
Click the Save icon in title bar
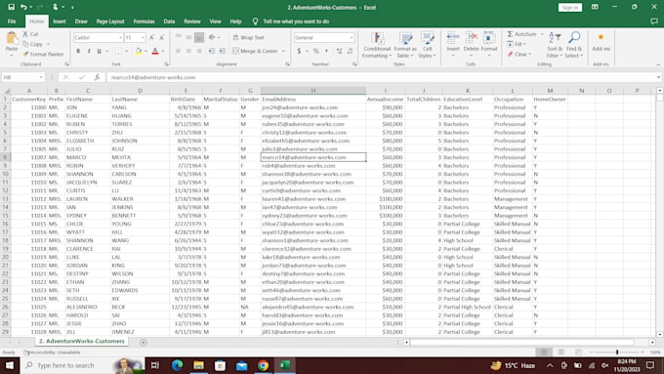[x=12, y=7]
